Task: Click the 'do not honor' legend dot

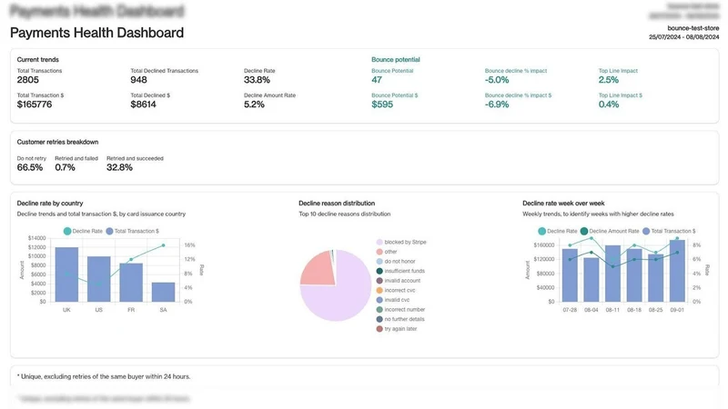Action: pyautogui.click(x=379, y=262)
